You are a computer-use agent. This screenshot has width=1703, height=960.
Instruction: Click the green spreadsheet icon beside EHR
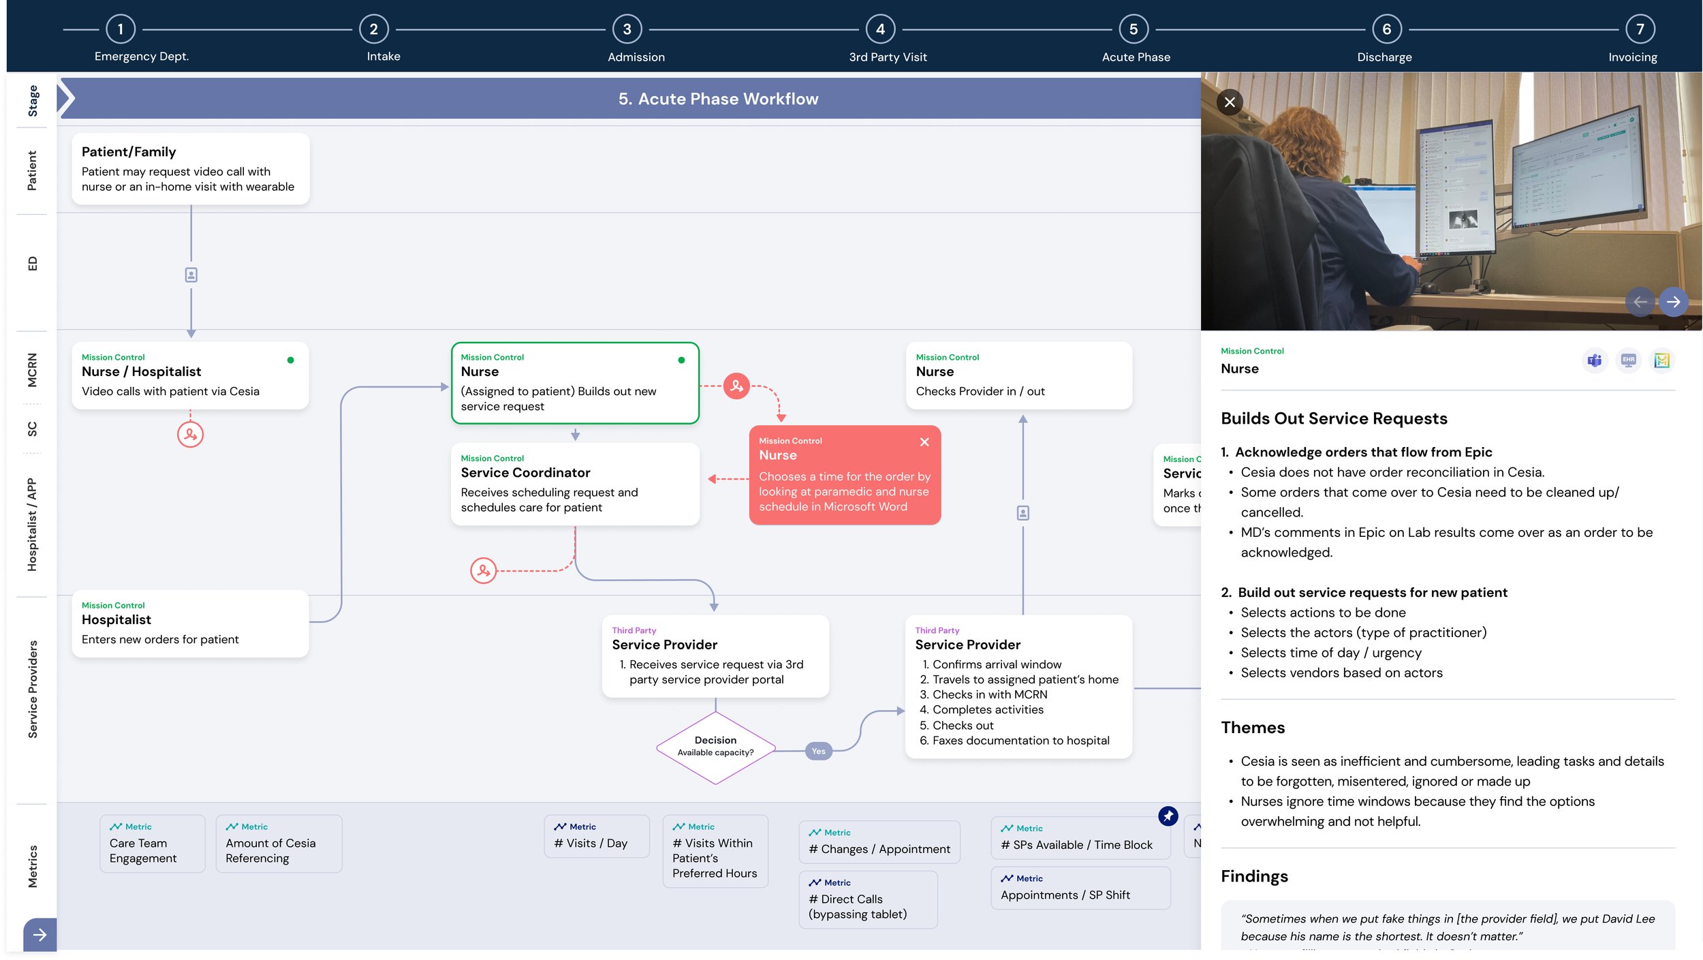point(1661,360)
